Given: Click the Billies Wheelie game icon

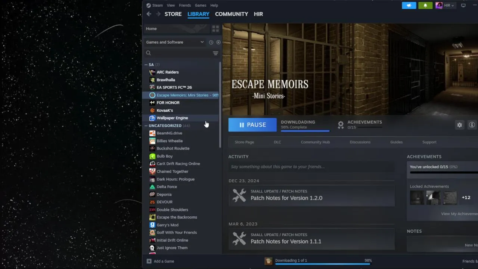Looking at the screenshot, I should click(x=152, y=141).
